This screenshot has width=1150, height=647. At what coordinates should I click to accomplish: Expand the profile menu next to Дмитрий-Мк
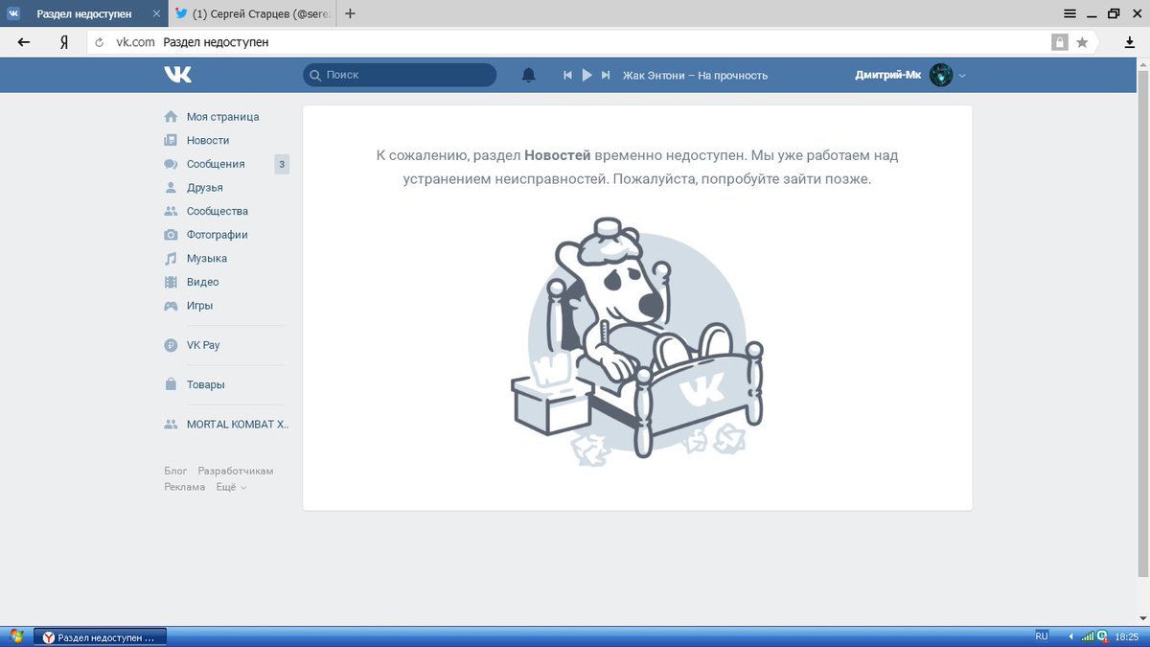coord(963,75)
